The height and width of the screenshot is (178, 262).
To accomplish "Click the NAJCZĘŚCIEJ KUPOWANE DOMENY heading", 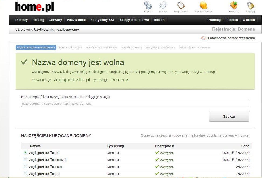I will pos(56,135).
